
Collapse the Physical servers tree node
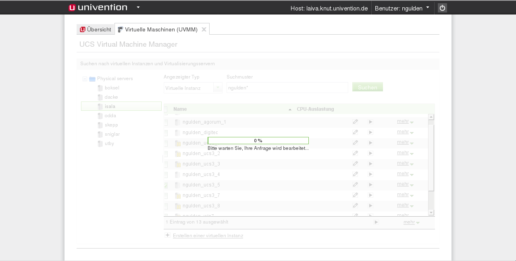(x=85, y=79)
